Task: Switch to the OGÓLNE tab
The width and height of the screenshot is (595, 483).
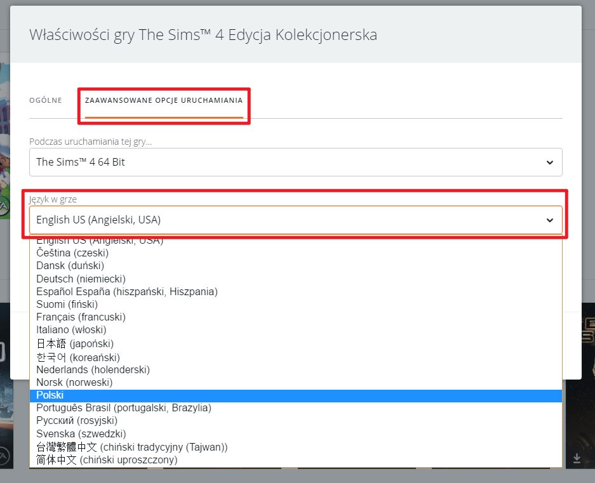Action: [46, 100]
